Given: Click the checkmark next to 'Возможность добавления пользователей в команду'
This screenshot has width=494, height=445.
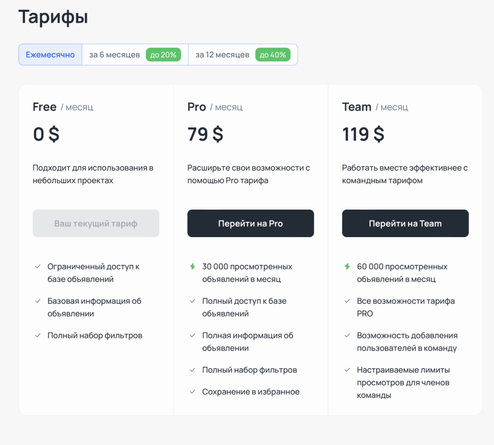Looking at the screenshot, I should (x=347, y=335).
